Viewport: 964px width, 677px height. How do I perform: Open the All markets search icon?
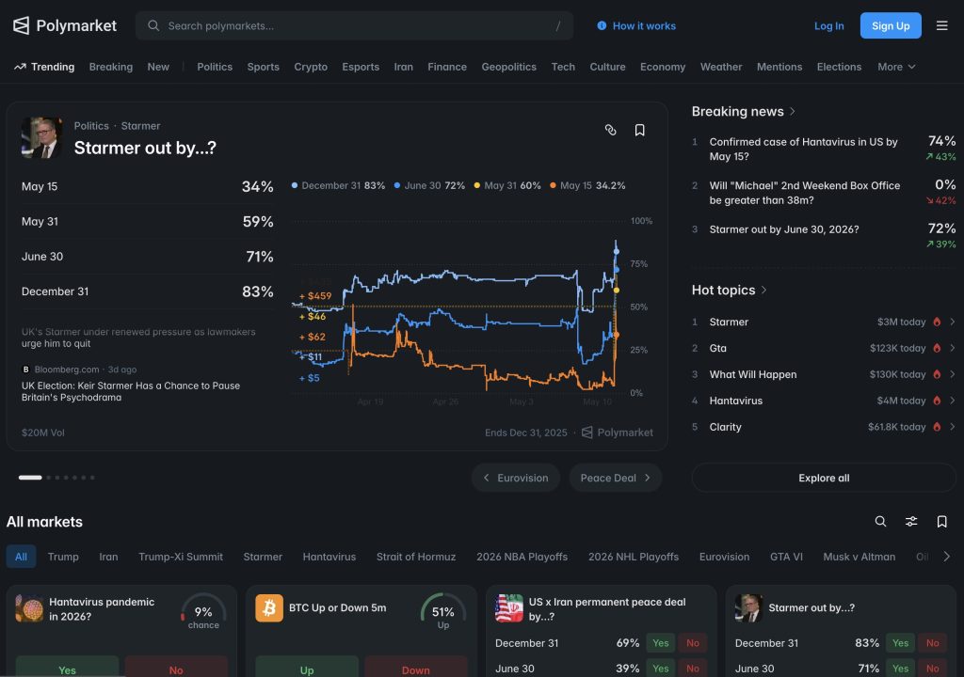[x=880, y=522]
